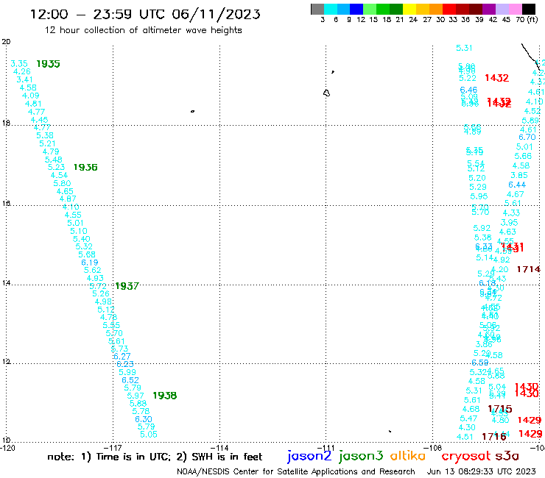Click the small island outline near -111

[x=326, y=93]
